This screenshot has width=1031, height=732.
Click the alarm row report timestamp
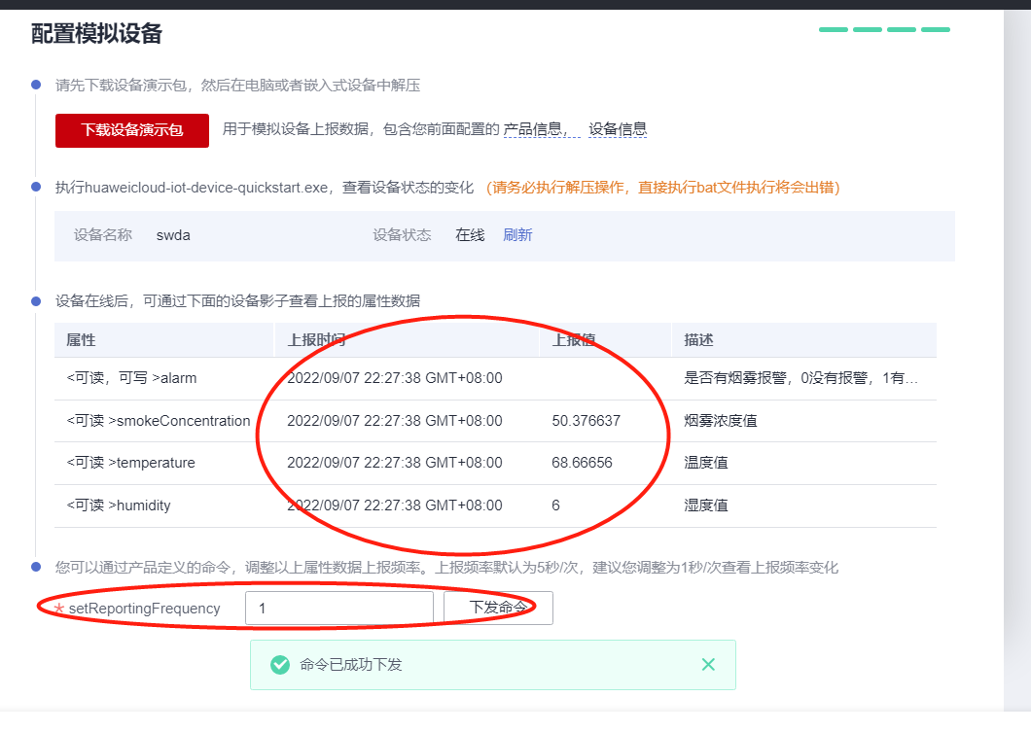(x=395, y=378)
